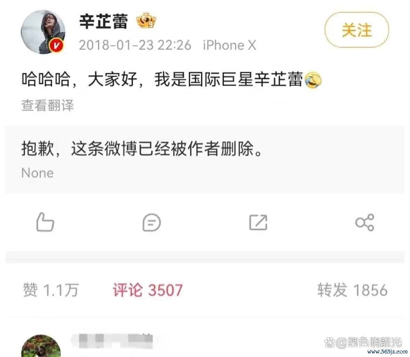The image size is (410, 357).
Task: Click the paw icon in the watermark
Action: (x=329, y=342)
